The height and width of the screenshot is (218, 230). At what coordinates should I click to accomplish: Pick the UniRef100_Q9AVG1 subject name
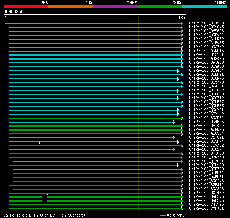(206, 110)
